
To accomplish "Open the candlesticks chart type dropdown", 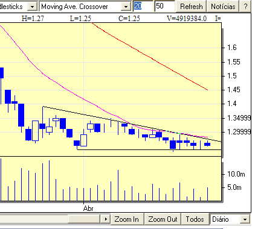I will (32, 7).
